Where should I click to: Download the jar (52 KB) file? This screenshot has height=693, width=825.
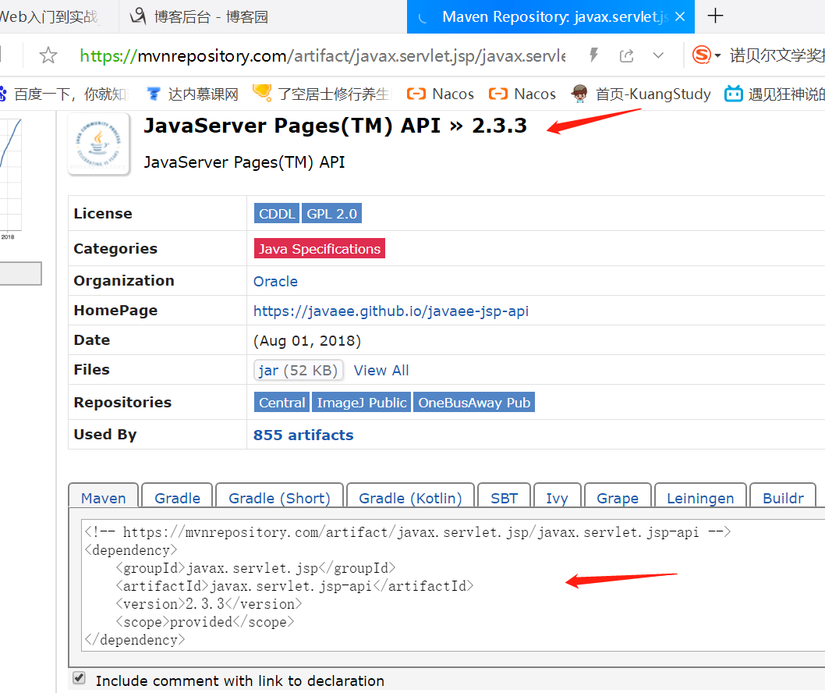(299, 370)
